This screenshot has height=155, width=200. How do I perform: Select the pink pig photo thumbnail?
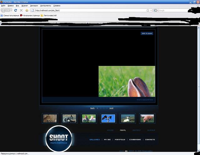[x=147, y=118]
